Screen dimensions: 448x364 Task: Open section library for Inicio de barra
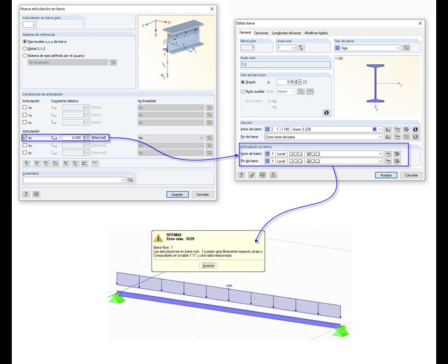coord(388,130)
